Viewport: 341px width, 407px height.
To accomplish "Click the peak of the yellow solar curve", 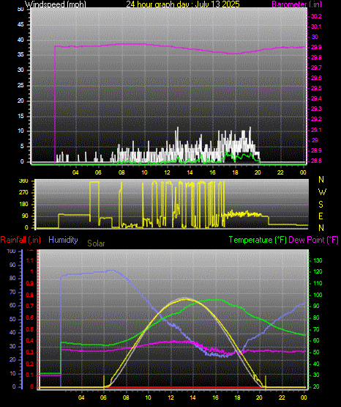I will point(186,299).
